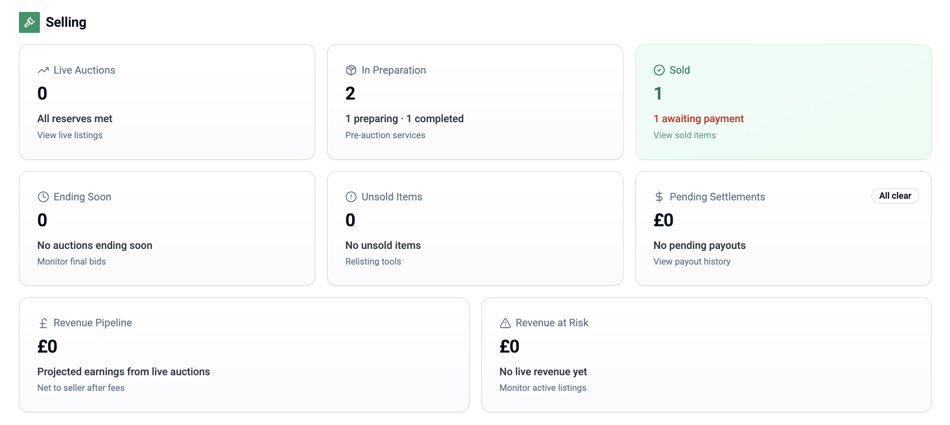Click the Selling section heading

point(66,22)
